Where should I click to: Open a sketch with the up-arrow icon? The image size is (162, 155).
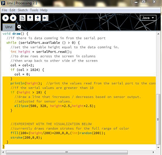coord(30,18)
